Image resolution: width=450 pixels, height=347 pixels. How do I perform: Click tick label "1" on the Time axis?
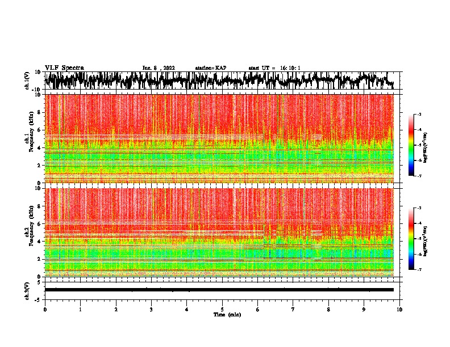click(80, 310)
